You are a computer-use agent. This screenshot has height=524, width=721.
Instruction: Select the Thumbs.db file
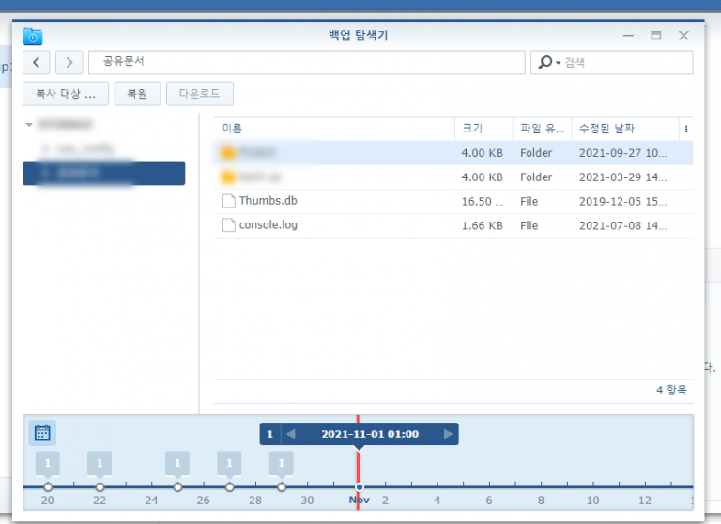point(453,202)
